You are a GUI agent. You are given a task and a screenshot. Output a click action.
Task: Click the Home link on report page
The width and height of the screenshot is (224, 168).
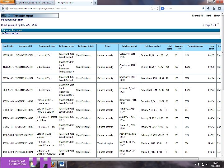217,16
